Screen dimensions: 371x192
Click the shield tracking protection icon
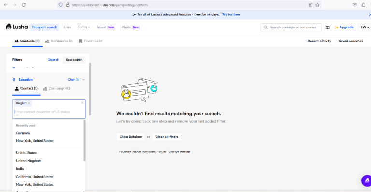click(61, 5)
